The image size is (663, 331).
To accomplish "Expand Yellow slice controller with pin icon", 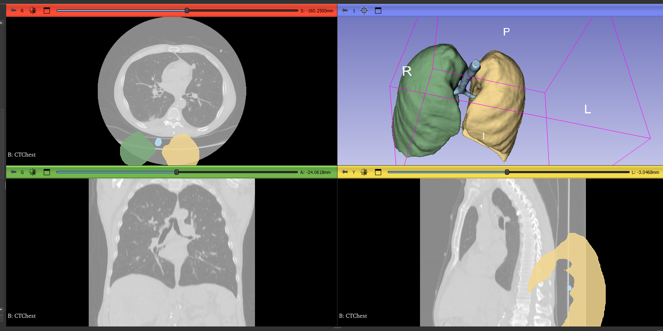I will [345, 172].
